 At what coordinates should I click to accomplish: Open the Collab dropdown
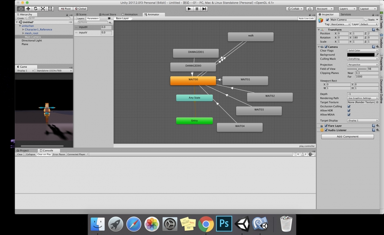click(x=295, y=9)
